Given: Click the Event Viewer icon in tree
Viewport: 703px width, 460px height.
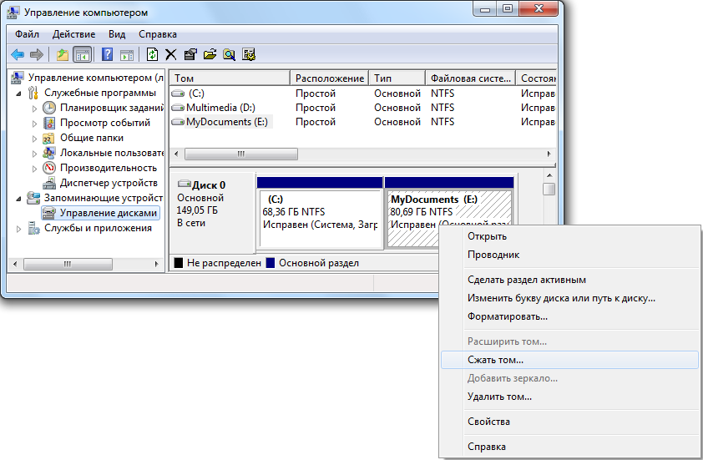Looking at the screenshot, I should click(x=49, y=123).
